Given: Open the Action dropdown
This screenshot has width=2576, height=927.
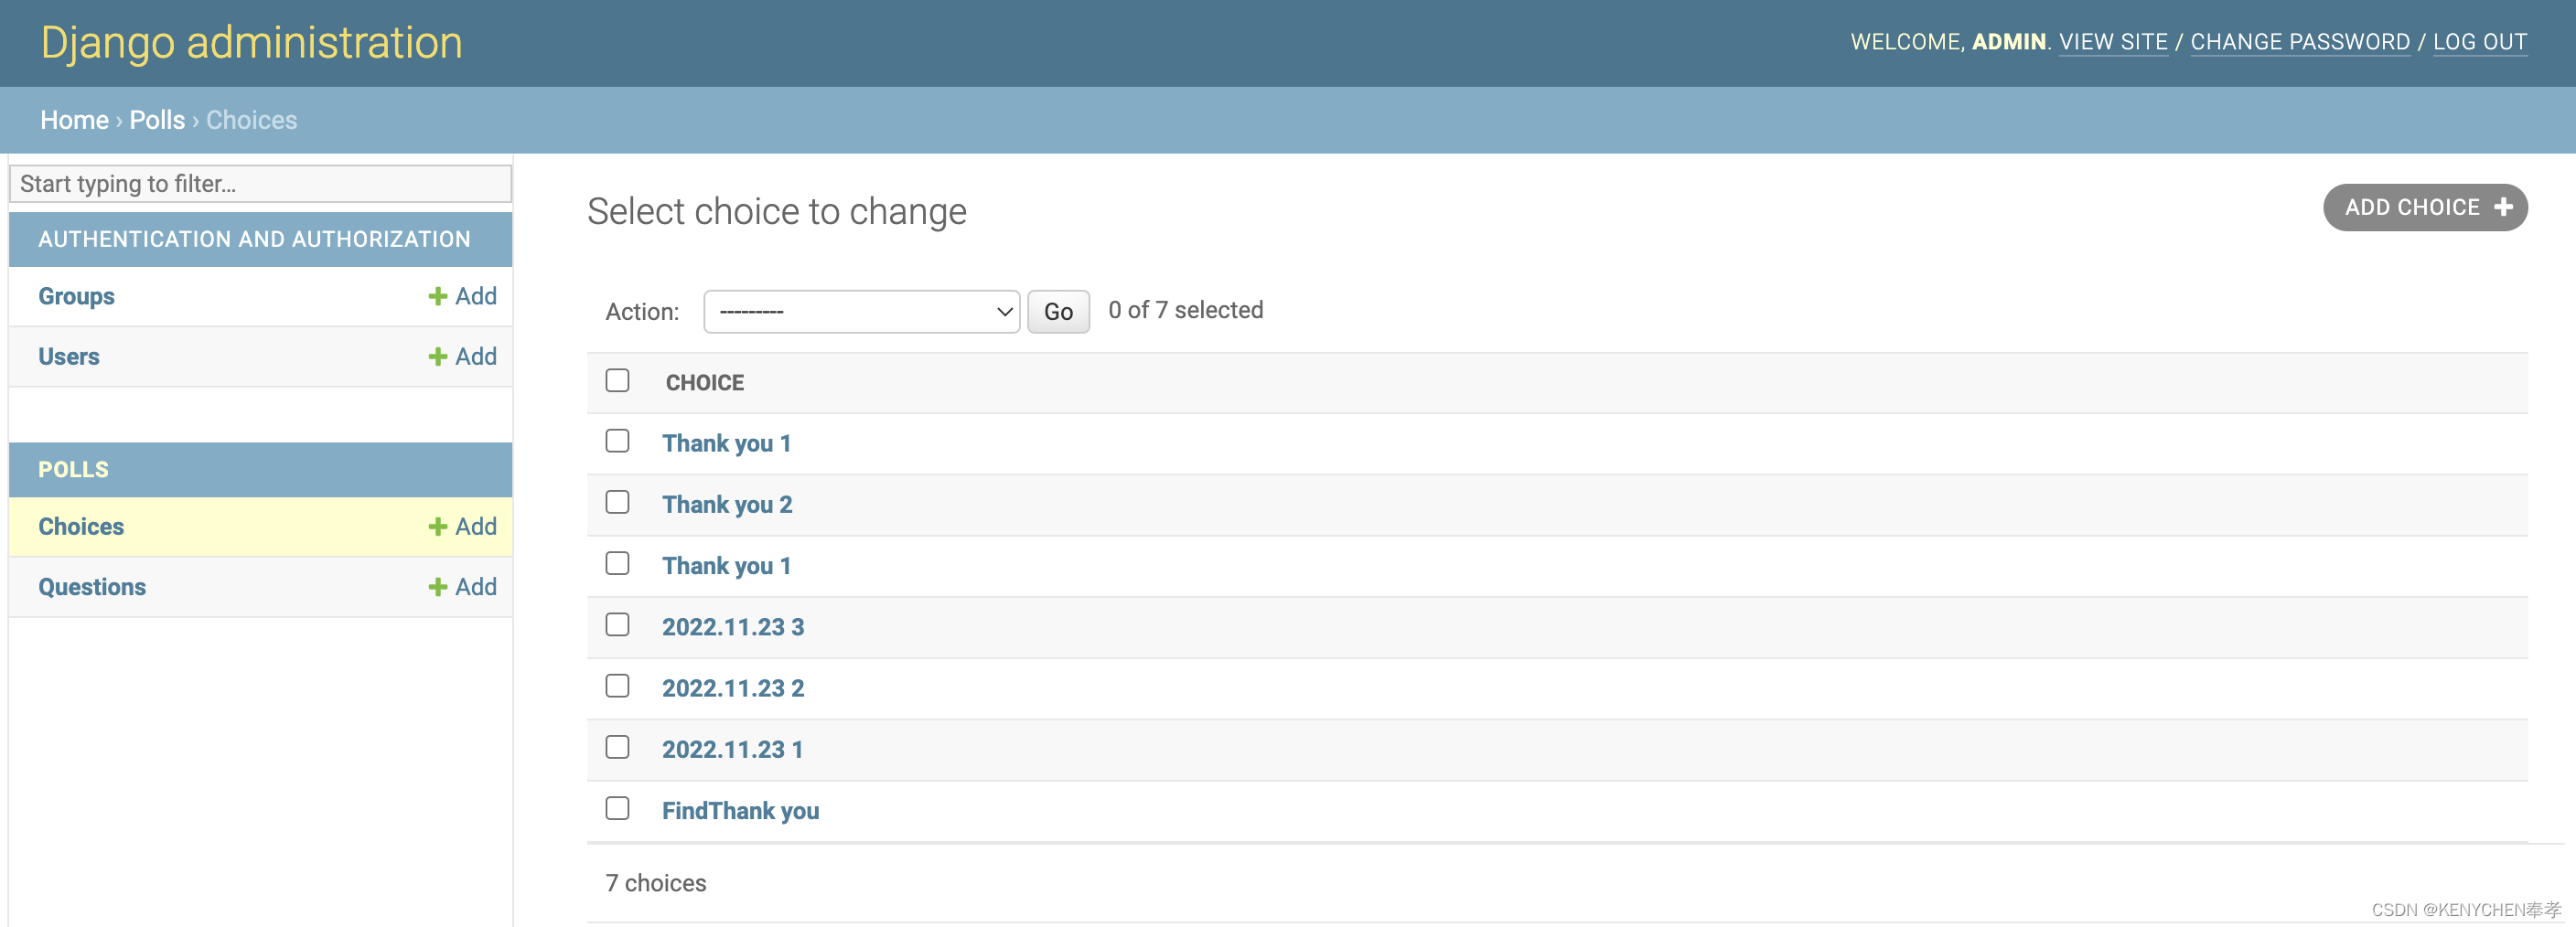Looking at the screenshot, I should click(x=860, y=311).
